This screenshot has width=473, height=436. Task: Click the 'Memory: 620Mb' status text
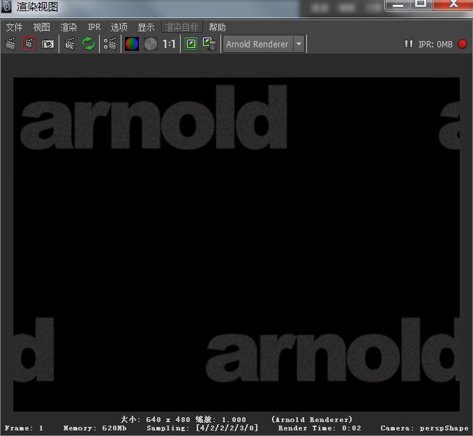[95, 428]
